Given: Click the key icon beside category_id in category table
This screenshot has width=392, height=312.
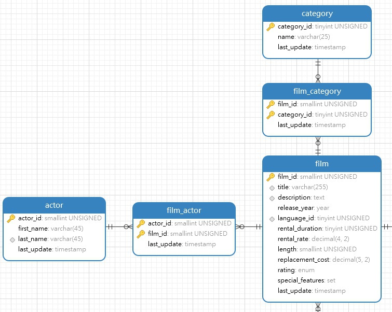Looking at the screenshot, I should pos(271,26).
